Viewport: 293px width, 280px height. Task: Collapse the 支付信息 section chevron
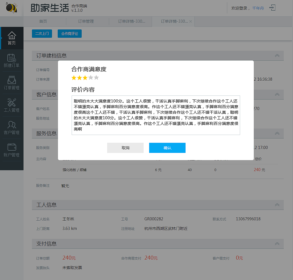[277, 244]
